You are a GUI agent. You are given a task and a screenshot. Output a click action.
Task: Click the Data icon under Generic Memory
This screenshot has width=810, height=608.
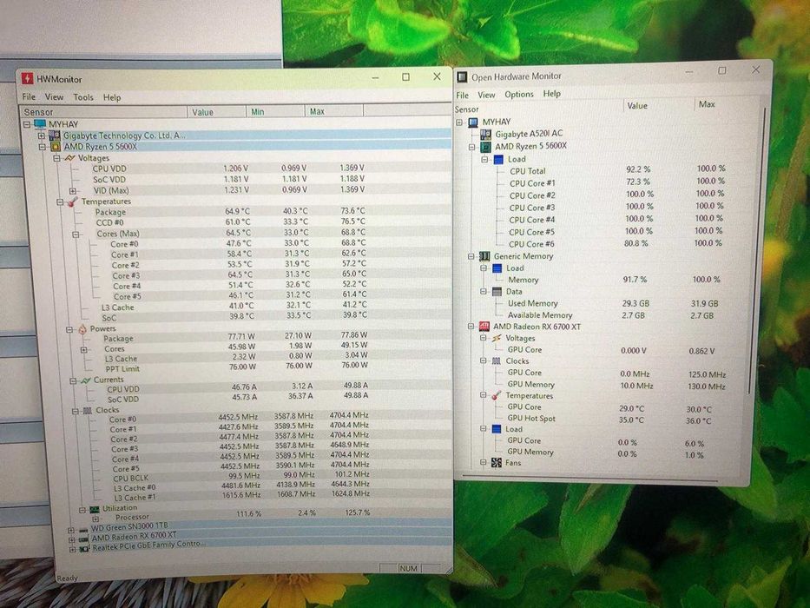(497, 292)
